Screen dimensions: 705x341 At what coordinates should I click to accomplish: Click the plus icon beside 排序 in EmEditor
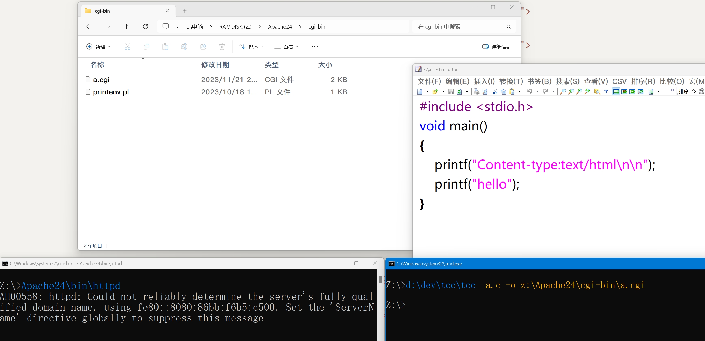[693, 91]
